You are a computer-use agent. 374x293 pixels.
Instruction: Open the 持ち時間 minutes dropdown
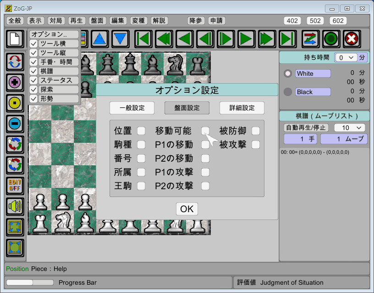(346, 57)
